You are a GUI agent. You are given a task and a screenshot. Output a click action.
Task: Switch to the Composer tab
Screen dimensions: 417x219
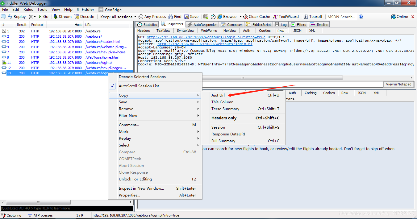coord(231,24)
